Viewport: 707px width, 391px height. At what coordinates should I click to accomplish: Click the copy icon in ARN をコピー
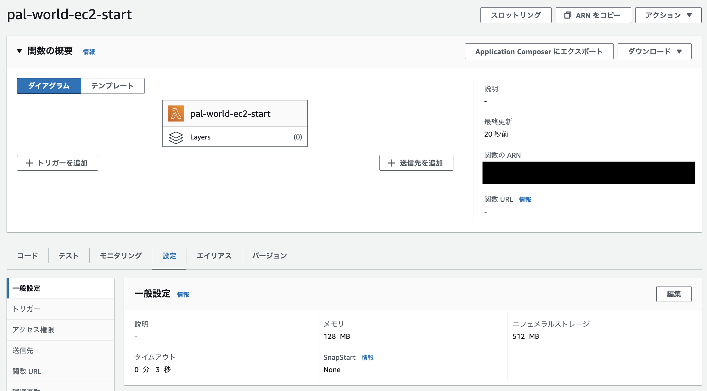click(x=568, y=15)
